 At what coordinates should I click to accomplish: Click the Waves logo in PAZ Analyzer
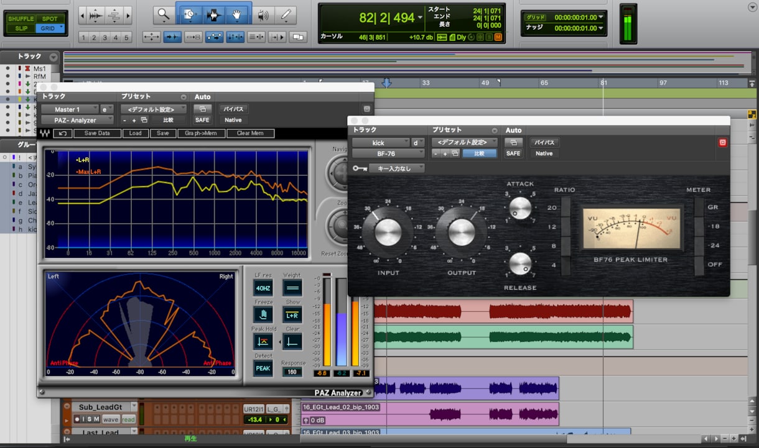pyautogui.click(x=45, y=133)
